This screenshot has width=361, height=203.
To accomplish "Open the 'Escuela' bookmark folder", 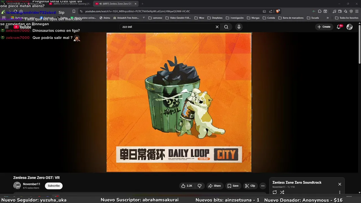I will coord(313,18).
